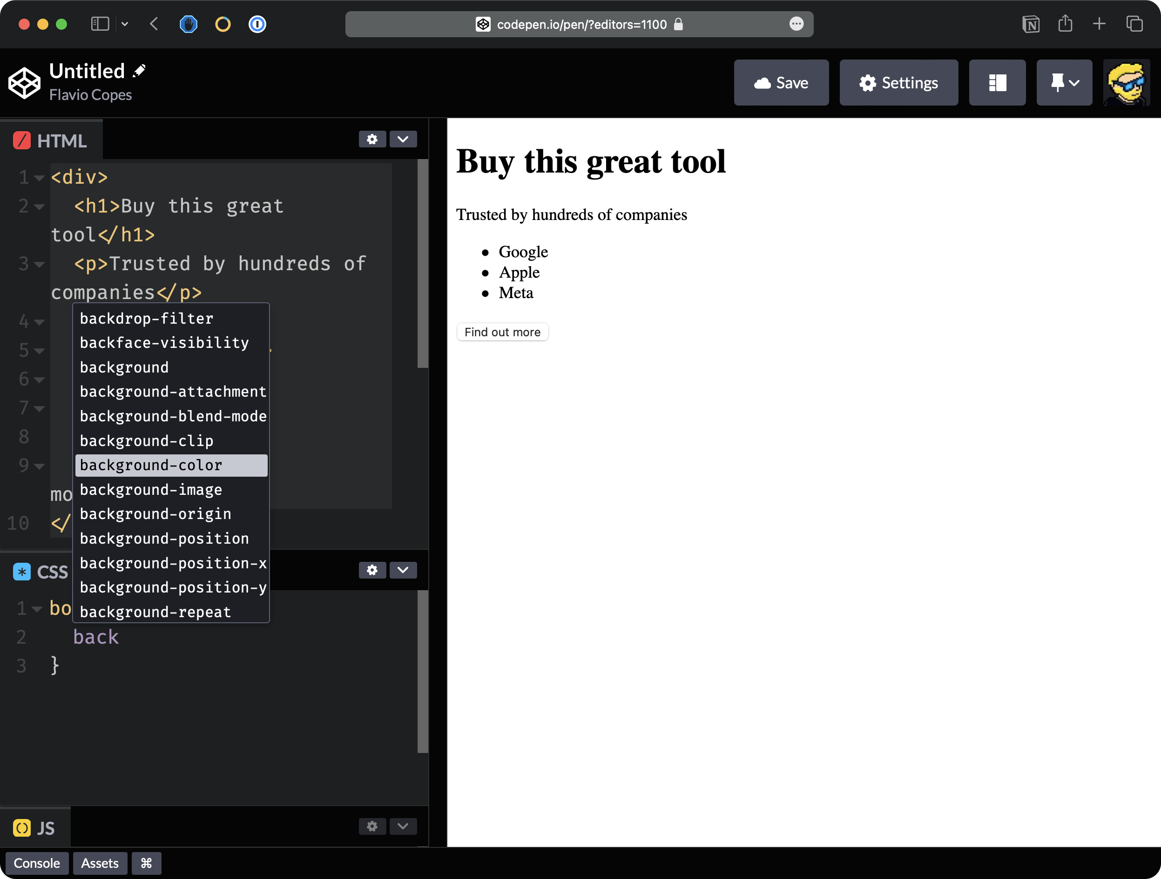1161x879 pixels.
Task: Click the user avatar in header
Action: coord(1126,83)
